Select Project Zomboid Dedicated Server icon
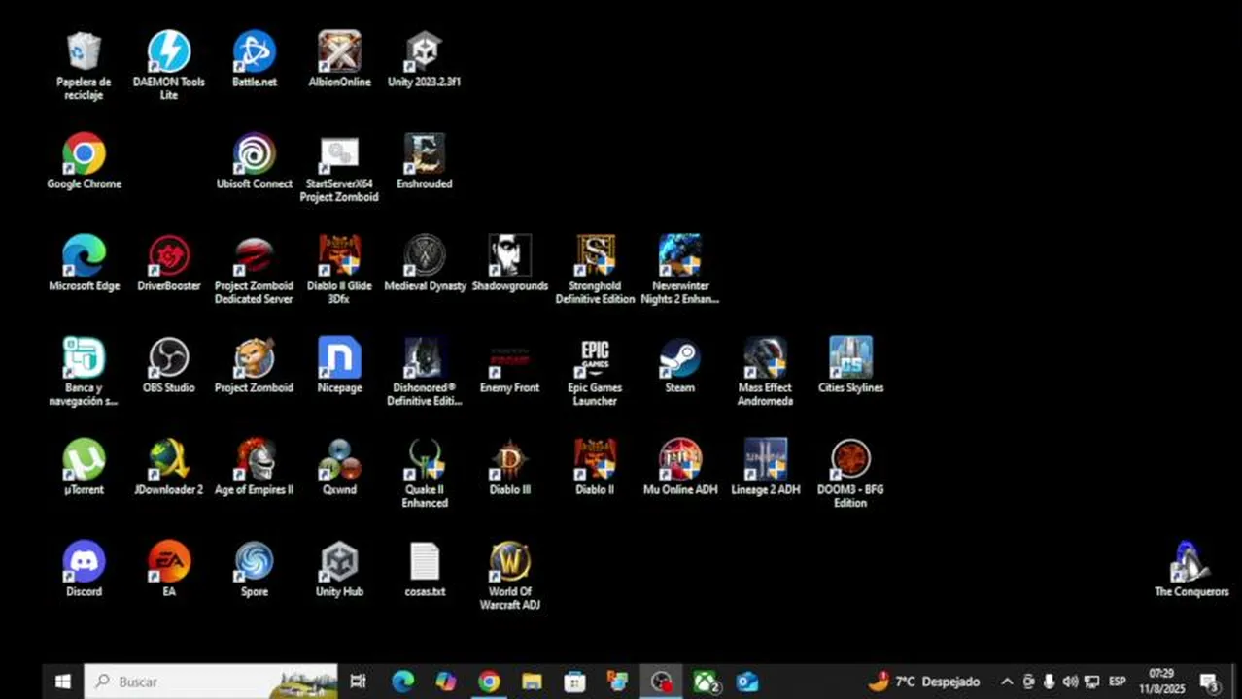 click(x=255, y=270)
